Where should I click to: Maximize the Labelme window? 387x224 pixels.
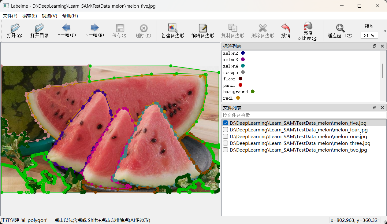[x=359, y=6]
